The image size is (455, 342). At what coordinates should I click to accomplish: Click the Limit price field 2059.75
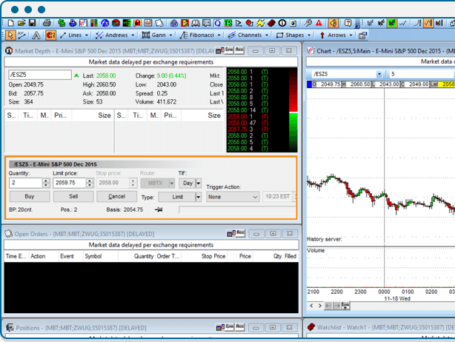point(70,183)
